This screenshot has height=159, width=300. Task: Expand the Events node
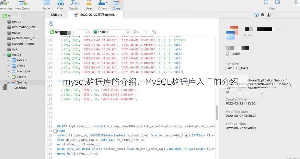pyautogui.click(x=8, y=77)
